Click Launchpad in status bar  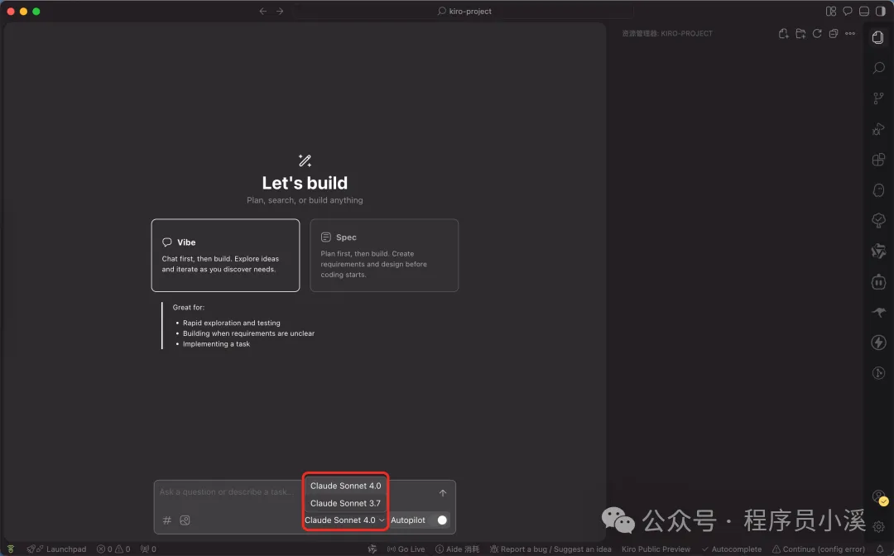coord(57,549)
